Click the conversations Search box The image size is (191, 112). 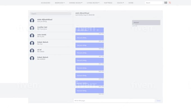tap(51, 14)
